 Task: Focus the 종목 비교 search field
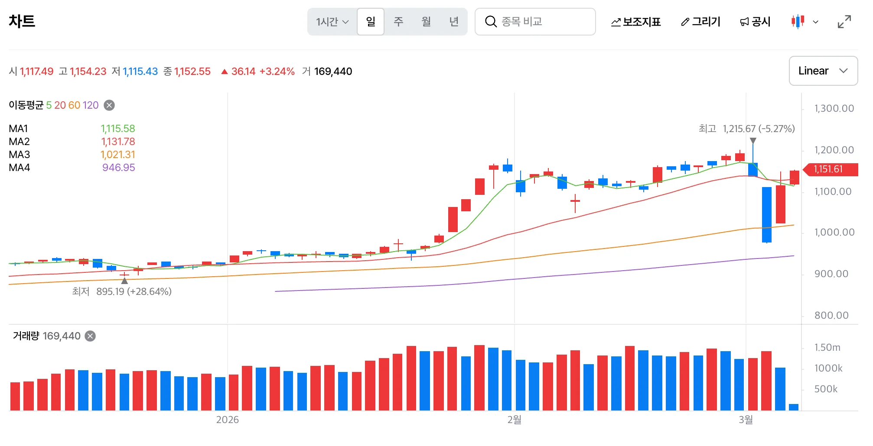point(535,22)
